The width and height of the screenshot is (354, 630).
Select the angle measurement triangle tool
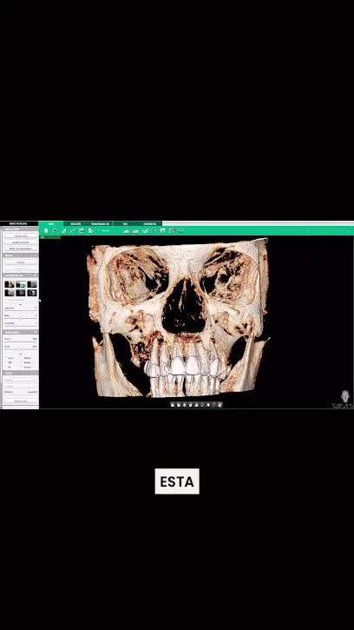click(63, 230)
